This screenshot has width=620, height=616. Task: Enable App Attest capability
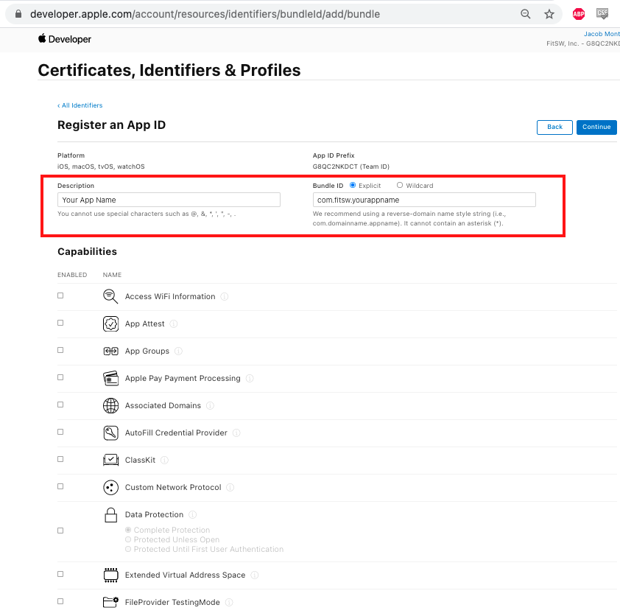coord(60,323)
